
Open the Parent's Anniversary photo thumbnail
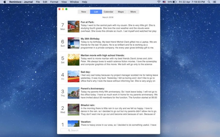click(x=74, y=93)
